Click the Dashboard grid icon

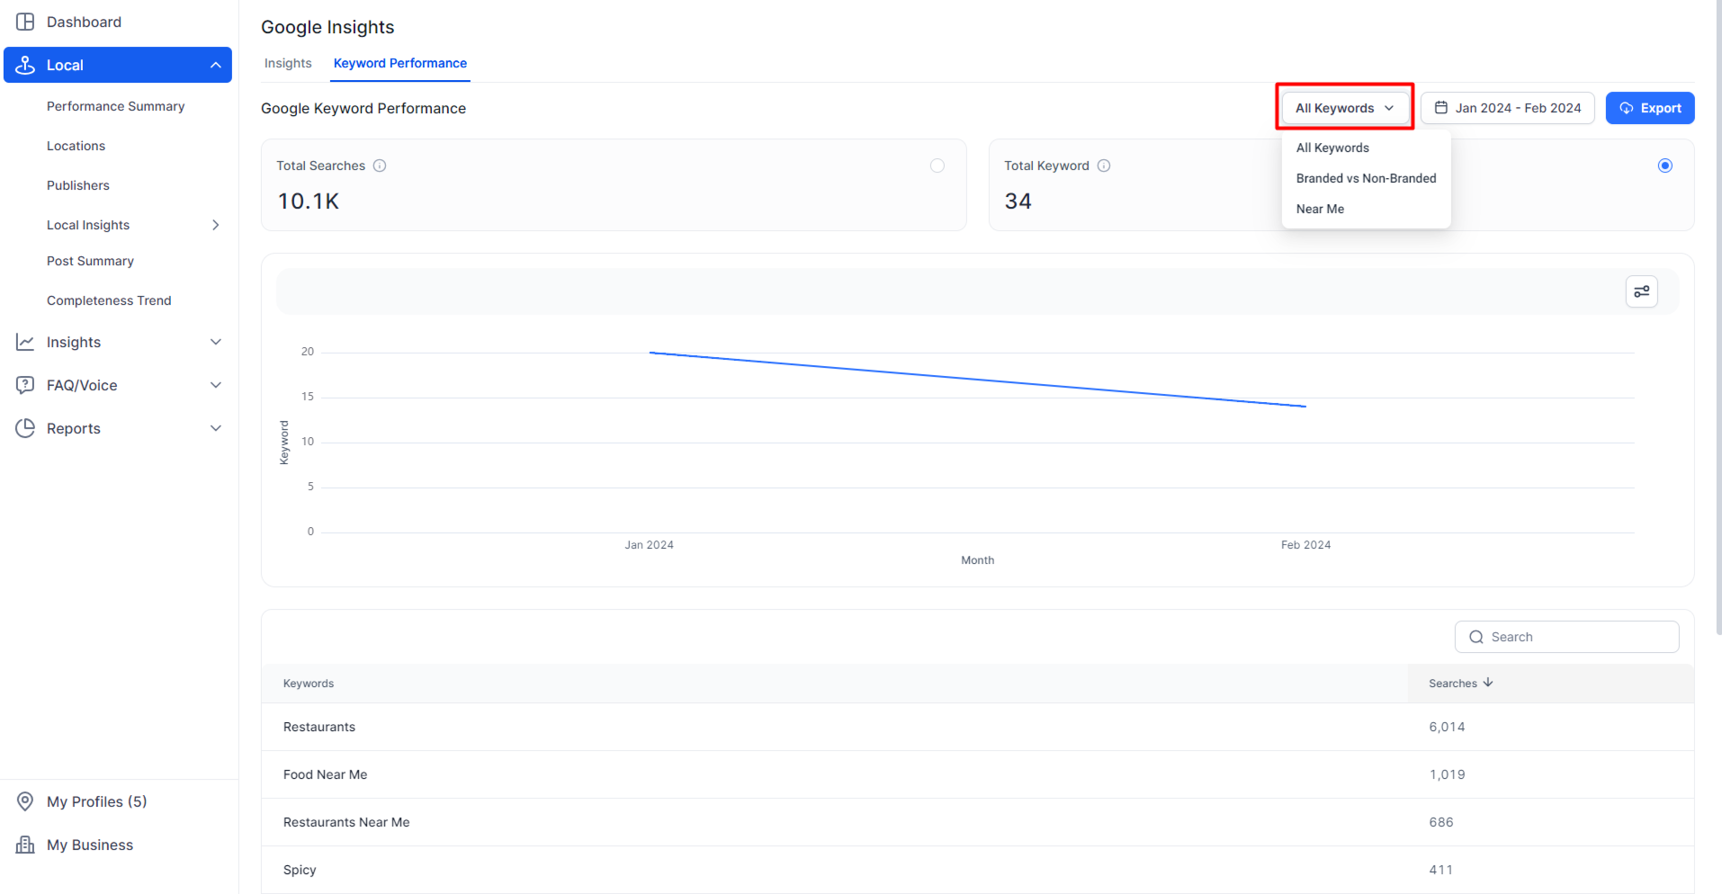point(25,22)
